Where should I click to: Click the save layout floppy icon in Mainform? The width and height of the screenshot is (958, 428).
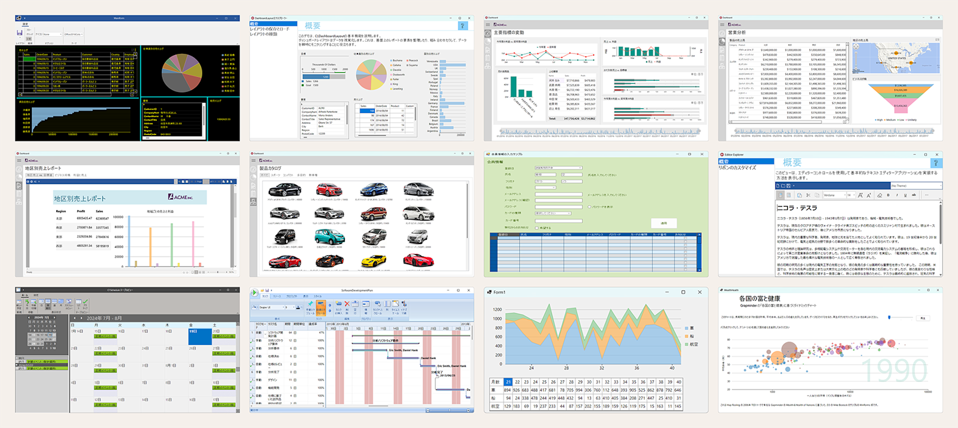pyautogui.click(x=20, y=33)
